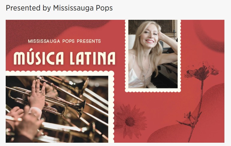The width and height of the screenshot is (231, 146).
Task: Click the word MÚSICA in banner
Action: pyautogui.click(x=39, y=57)
